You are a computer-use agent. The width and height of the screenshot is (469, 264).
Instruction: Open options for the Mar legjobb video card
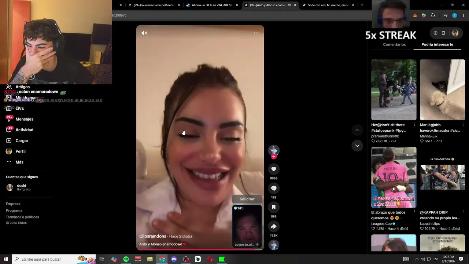pyautogui.click(x=463, y=125)
